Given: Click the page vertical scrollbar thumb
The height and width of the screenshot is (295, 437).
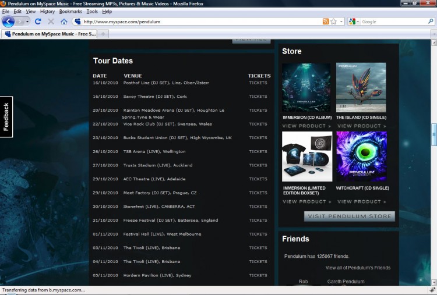Looking at the screenshot, I should tap(434, 134).
